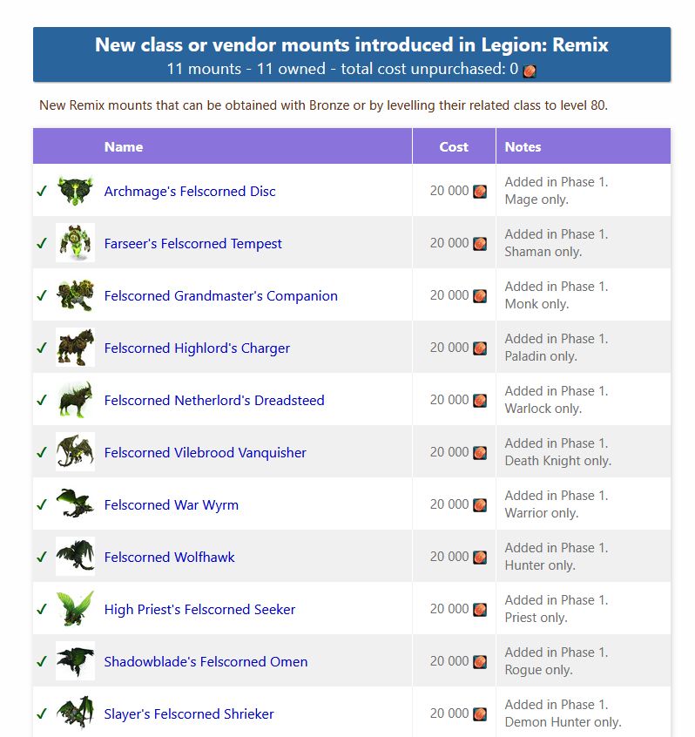
Task: Open the Felscorned Grandmaster's Companion link
Action: 221,295
